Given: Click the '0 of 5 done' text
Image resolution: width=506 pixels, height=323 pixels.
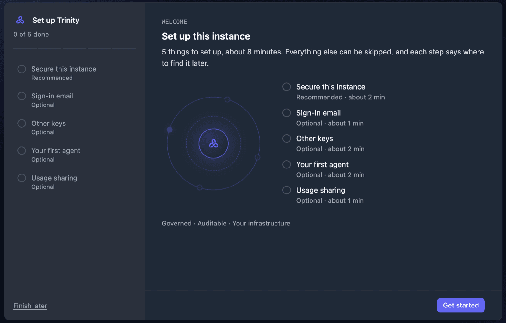Looking at the screenshot, I should tap(31, 34).
